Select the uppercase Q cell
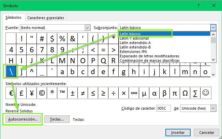 [103, 60]
